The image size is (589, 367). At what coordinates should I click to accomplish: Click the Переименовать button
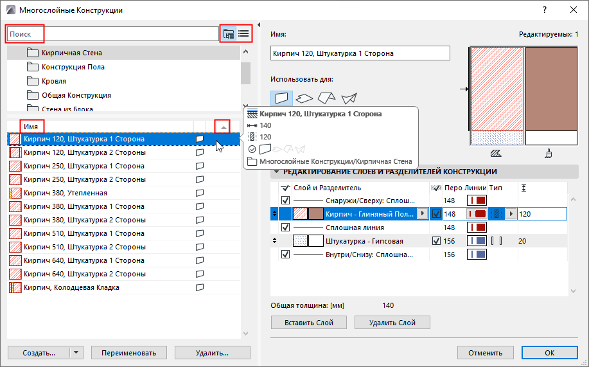click(x=129, y=353)
